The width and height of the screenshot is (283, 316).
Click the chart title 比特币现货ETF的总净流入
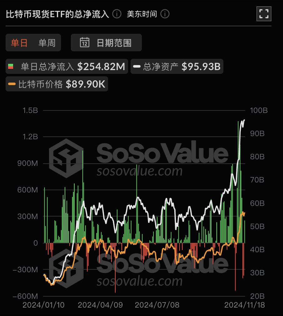(57, 14)
